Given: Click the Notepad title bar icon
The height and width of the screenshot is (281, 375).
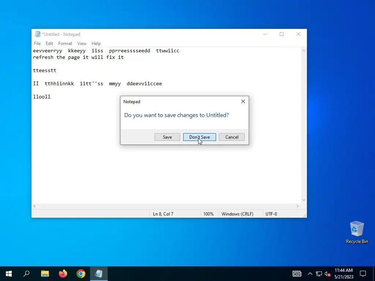Looking at the screenshot, I should 37,34.
